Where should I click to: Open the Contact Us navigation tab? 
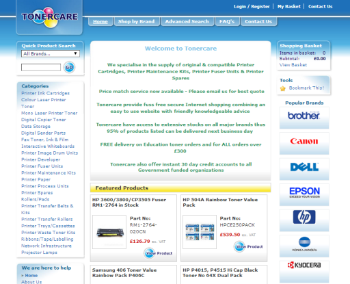[x=258, y=22]
